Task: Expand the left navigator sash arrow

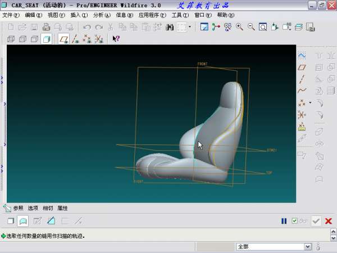Action: (x=4, y=104)
